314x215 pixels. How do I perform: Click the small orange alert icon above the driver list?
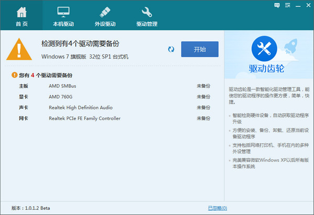14,75
